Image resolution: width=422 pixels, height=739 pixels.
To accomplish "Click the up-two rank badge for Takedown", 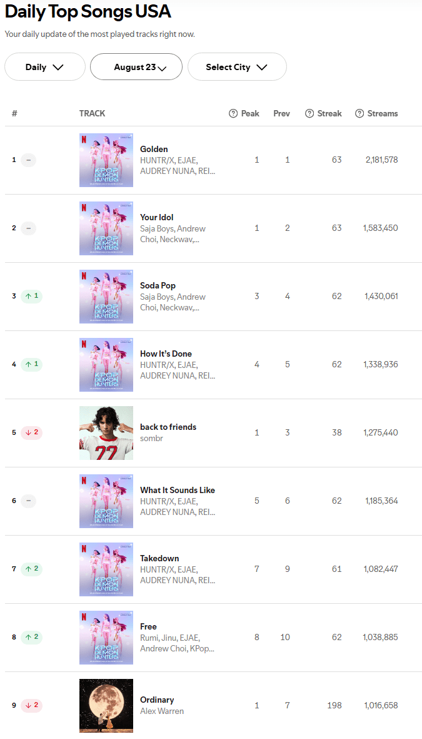I will coord(31,569).
